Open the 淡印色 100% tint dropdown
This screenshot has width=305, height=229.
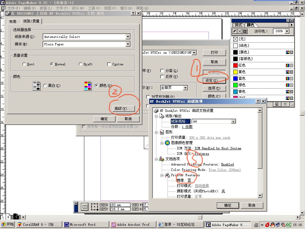click(287, 31)
